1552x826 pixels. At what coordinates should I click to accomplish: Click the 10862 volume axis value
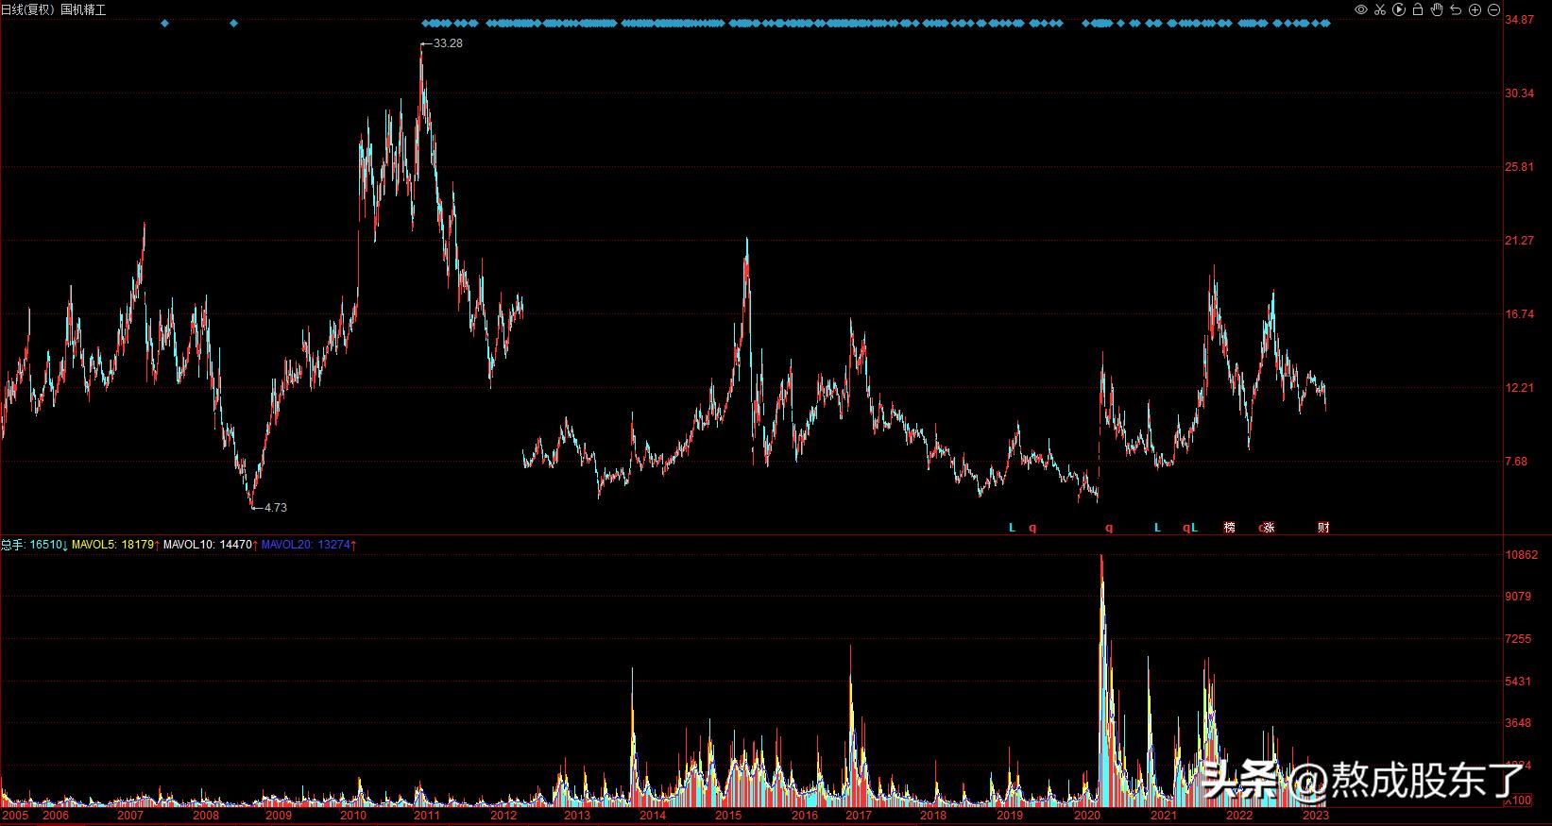1522,555
